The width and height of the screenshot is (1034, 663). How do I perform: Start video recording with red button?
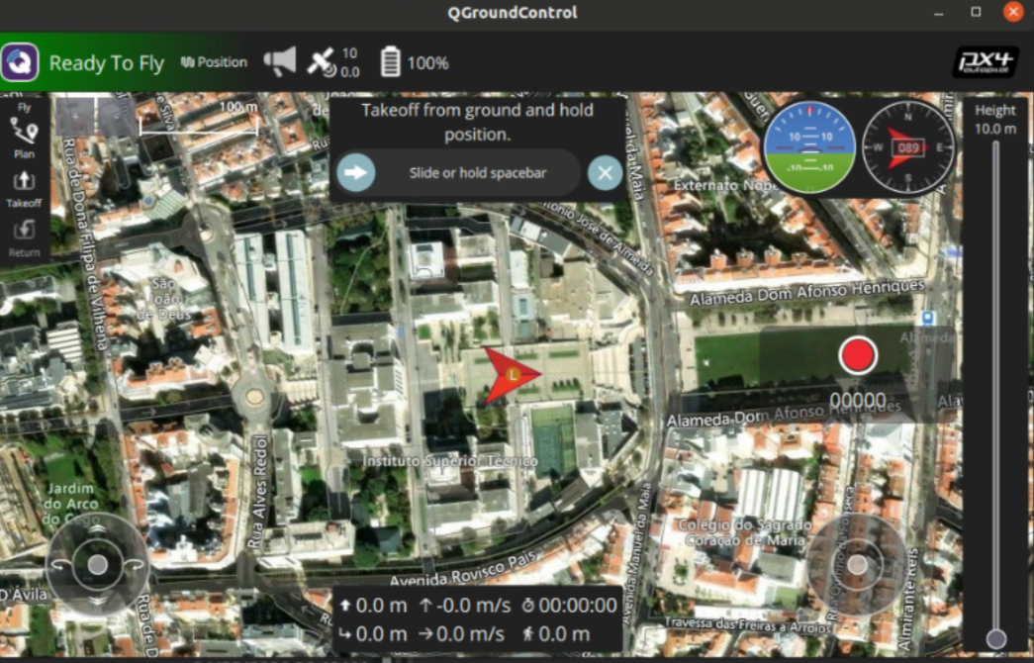coord(858,355)
